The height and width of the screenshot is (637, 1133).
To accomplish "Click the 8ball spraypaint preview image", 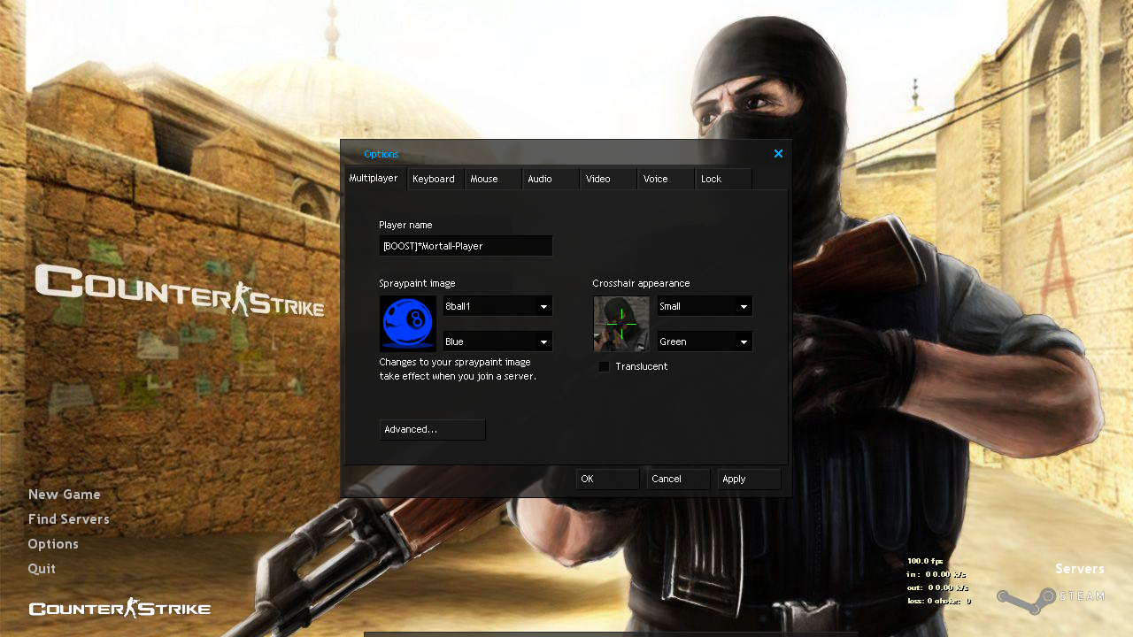I will point(408,324).
